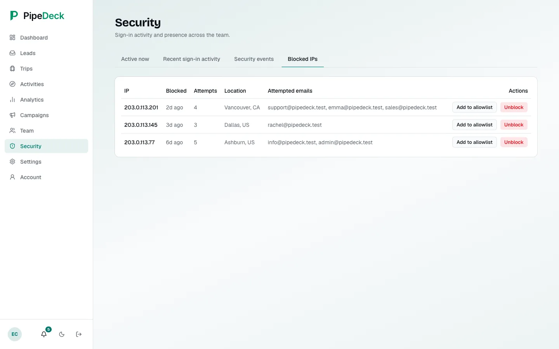The height and width of the screenshot is (349, 559).
Task: Click the Dallas, US location cell
Action: [x=237, y=125]
